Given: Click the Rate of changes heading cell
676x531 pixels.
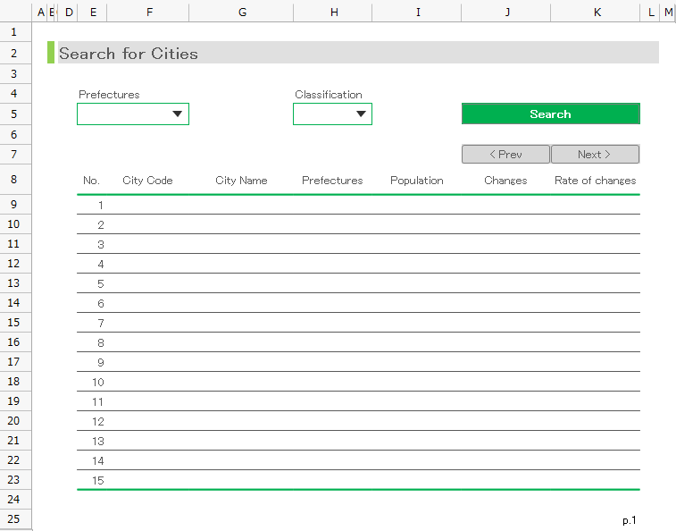Looking at the screenshot, I should (x=595, y=181).
